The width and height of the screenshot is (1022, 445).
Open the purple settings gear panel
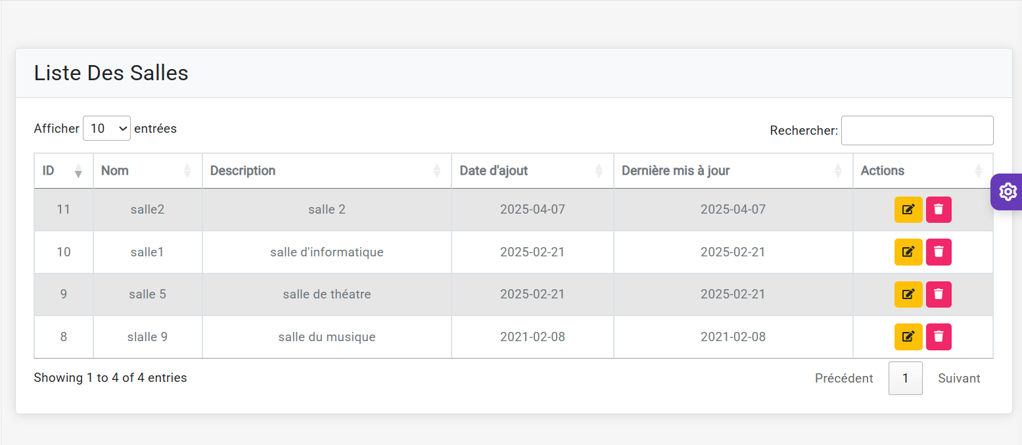pos(1007,192)
